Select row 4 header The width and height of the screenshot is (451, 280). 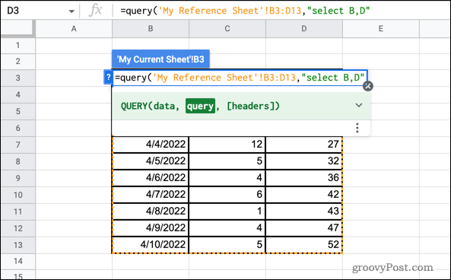coord(17,94)
